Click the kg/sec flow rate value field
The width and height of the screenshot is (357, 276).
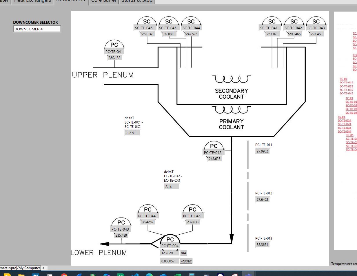(x=169, y=261)
